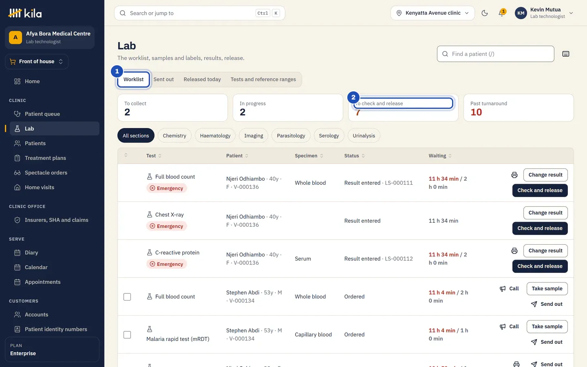Viewport: 587px width, 367px height.
Task: Sort the table by the Specimen column
Action: coord(309,156)
